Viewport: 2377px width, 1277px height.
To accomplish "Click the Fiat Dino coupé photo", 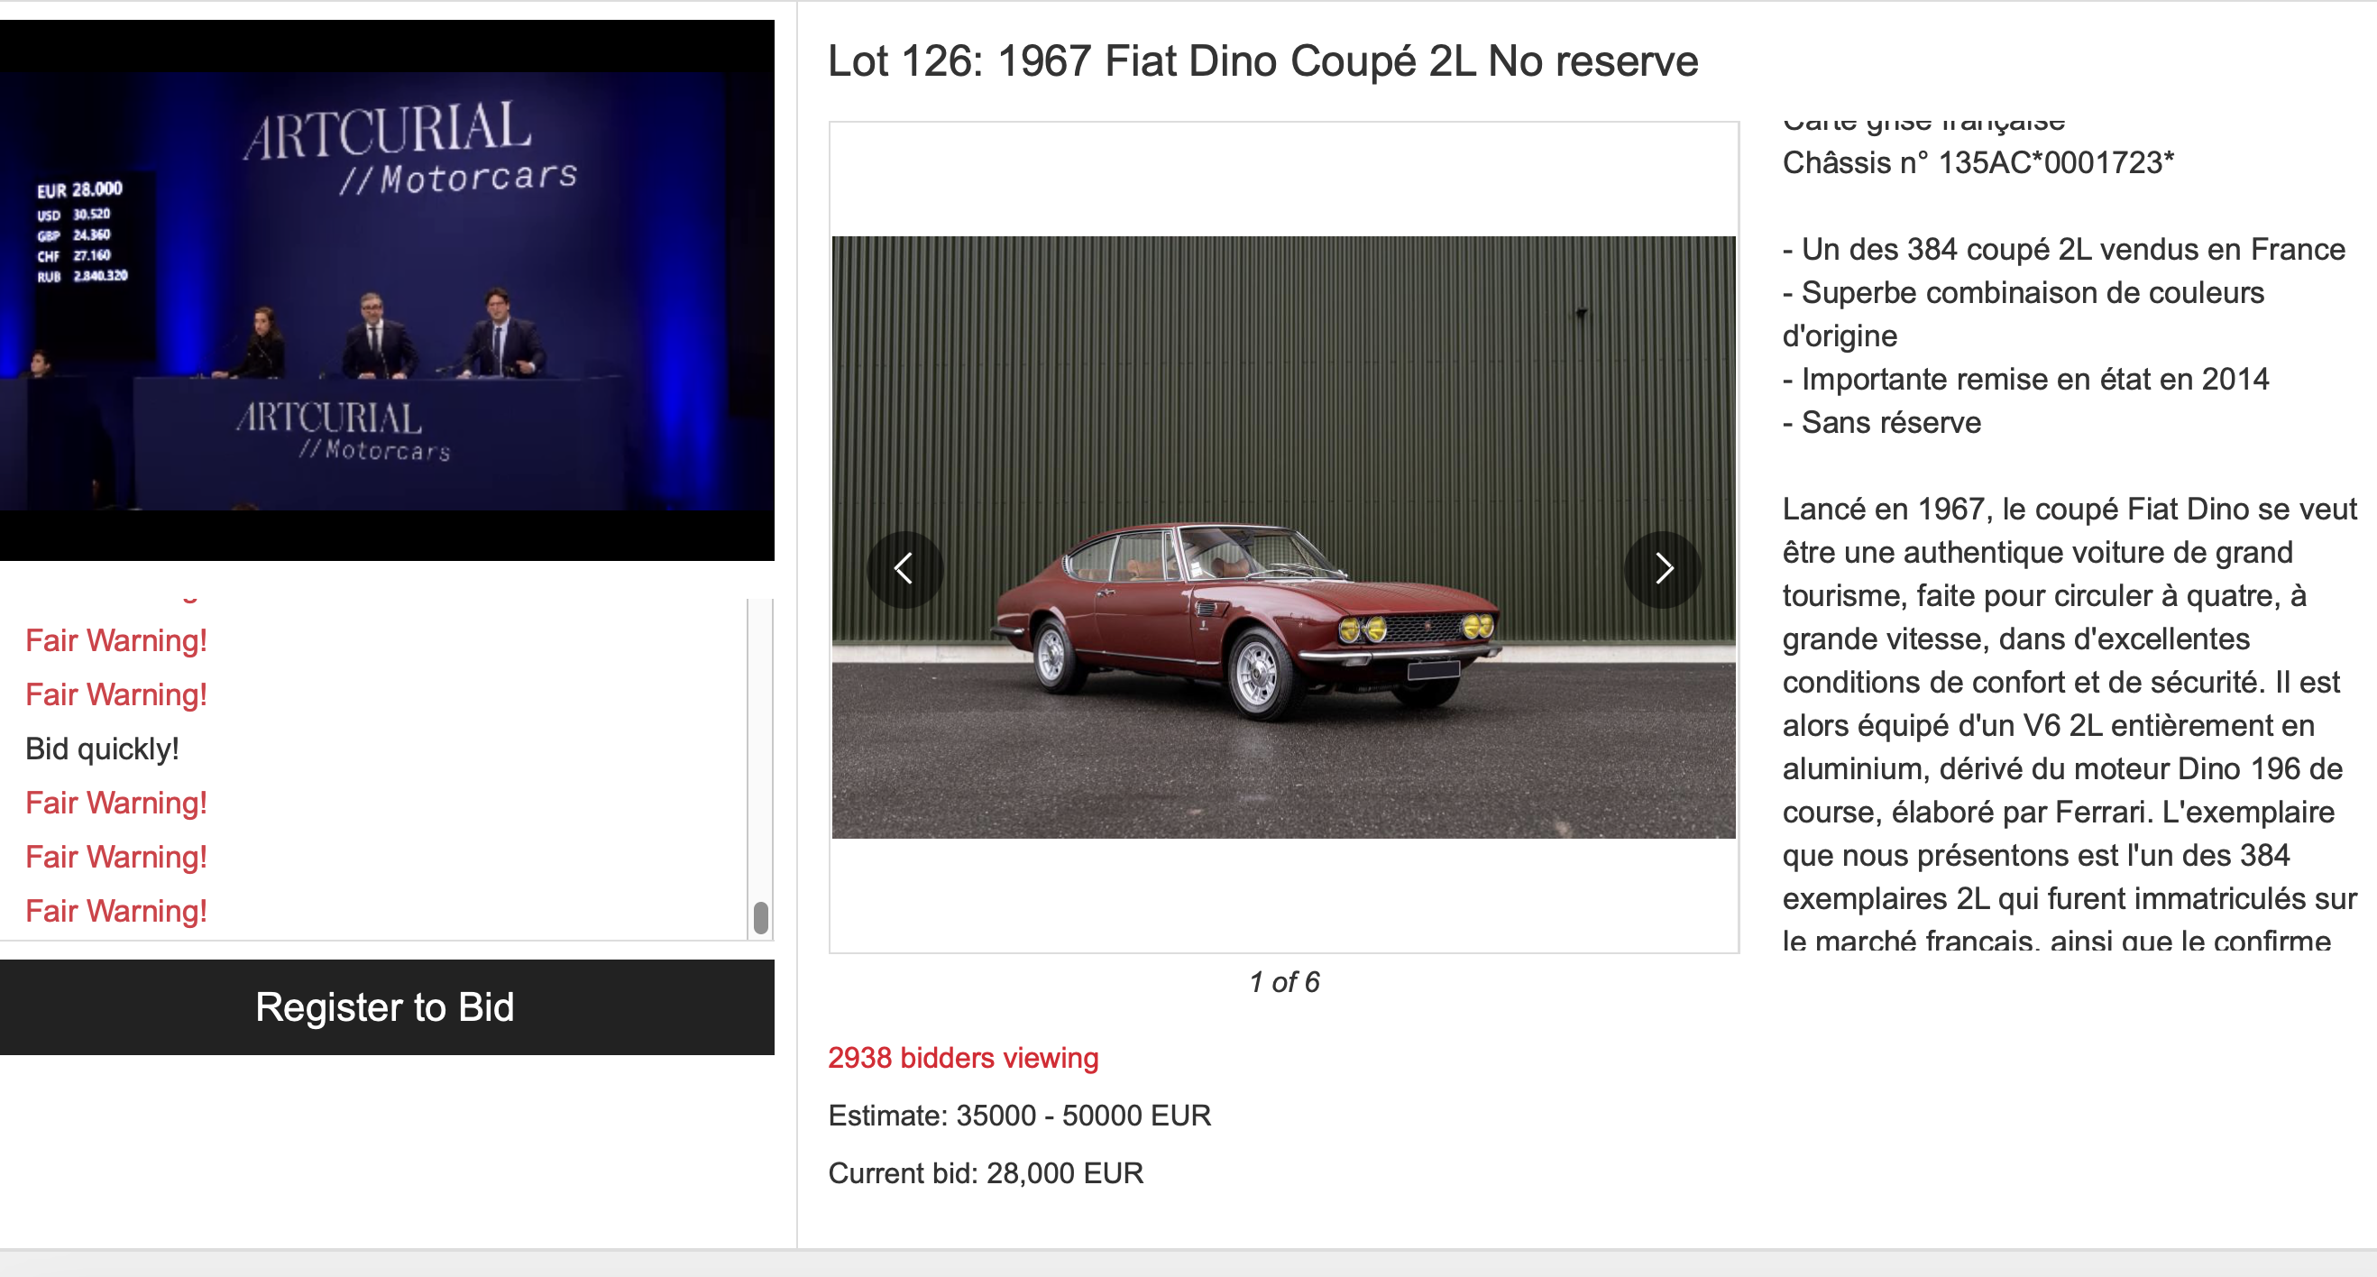I will click(1283, 537).
